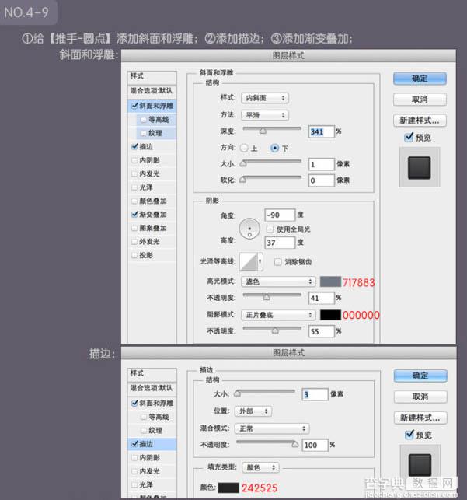The width and height of the screenshot is (467, 500).
Task: Open the 样式 (内斜面) dropdown
Action: [265, 98]
